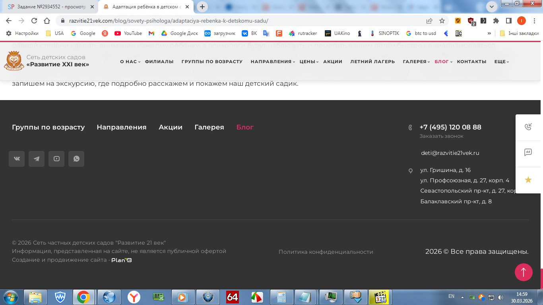Viewport: 543px width, 305px height.
Task: Open the VK social media icon in footer
Action: coord(17,159)
